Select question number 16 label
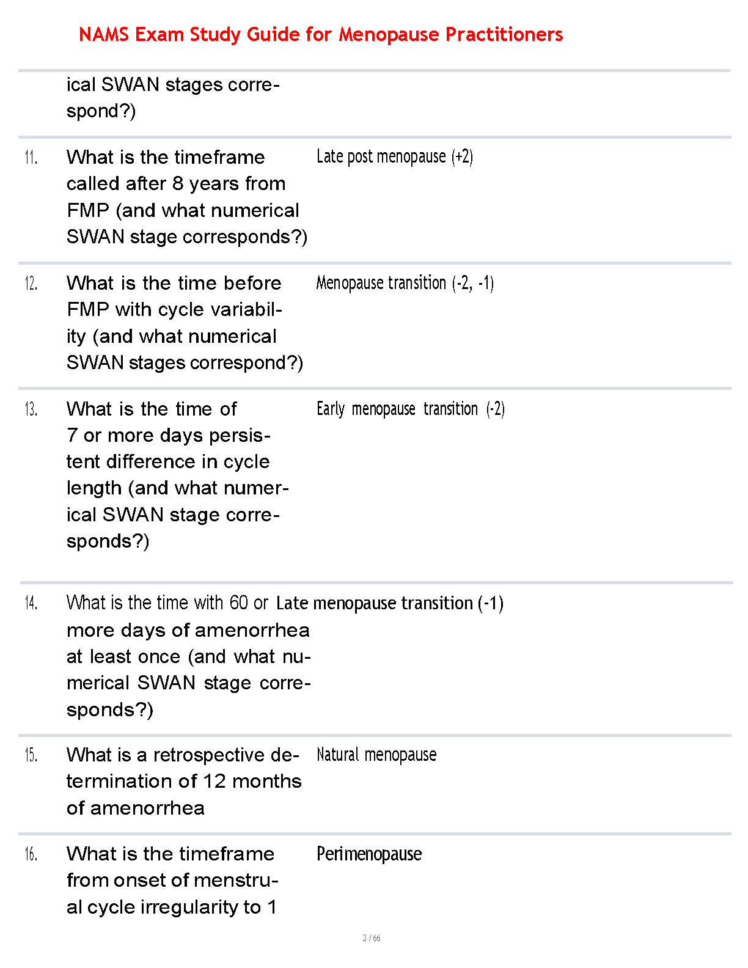 [x=31, y=854]
